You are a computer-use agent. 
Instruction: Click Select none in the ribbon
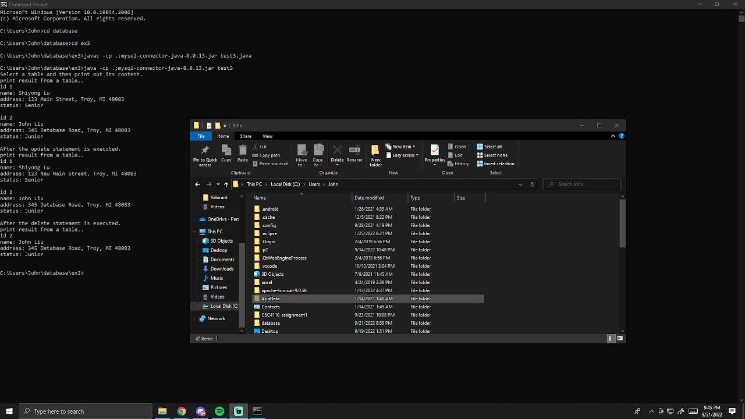[492, 155]
